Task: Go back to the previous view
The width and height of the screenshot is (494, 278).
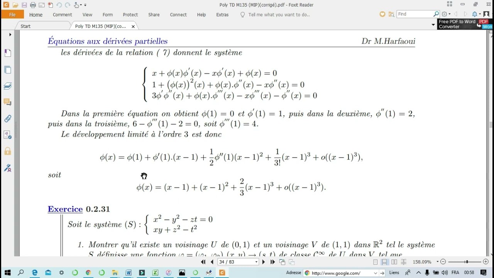Action: point(283,262)
